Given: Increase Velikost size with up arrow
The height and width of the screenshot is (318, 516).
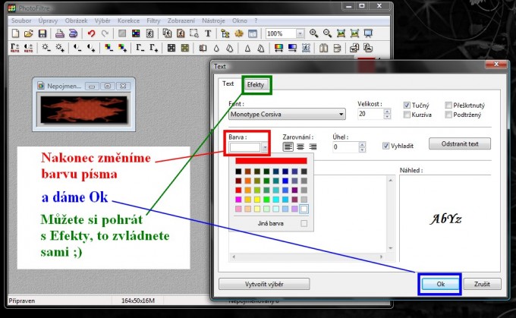Looking at the screenshot, I should click(387, 112).
